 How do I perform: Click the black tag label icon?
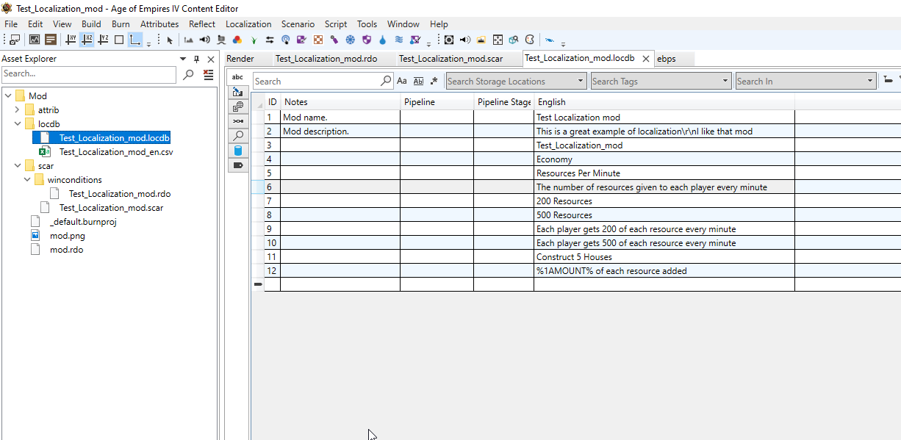pyautogui.click(x=237, y=165)
